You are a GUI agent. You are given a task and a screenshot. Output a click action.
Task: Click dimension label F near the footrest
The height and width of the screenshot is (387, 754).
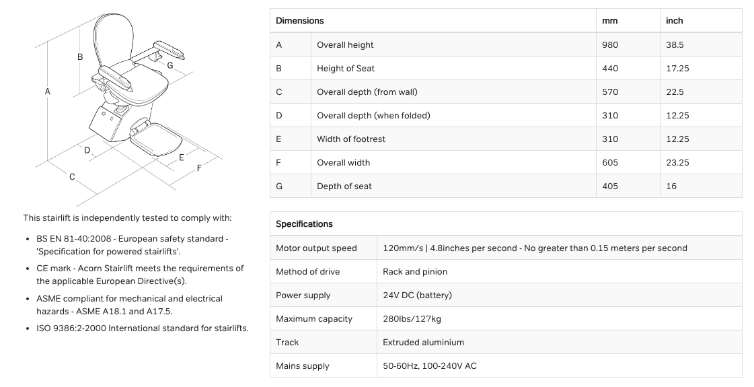[199, 168]
